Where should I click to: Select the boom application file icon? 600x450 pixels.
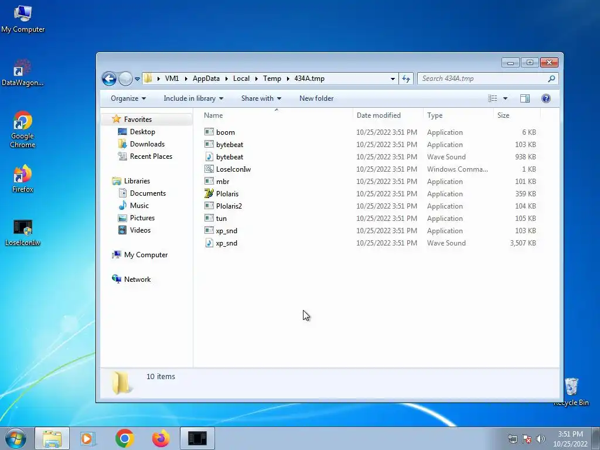coord(209,132)
